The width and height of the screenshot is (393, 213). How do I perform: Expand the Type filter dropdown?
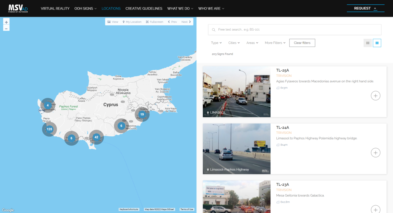tap(216, 43)
